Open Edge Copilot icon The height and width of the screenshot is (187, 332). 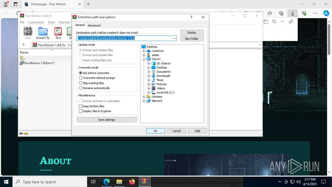pyautogui.click(x=326, y=13)
